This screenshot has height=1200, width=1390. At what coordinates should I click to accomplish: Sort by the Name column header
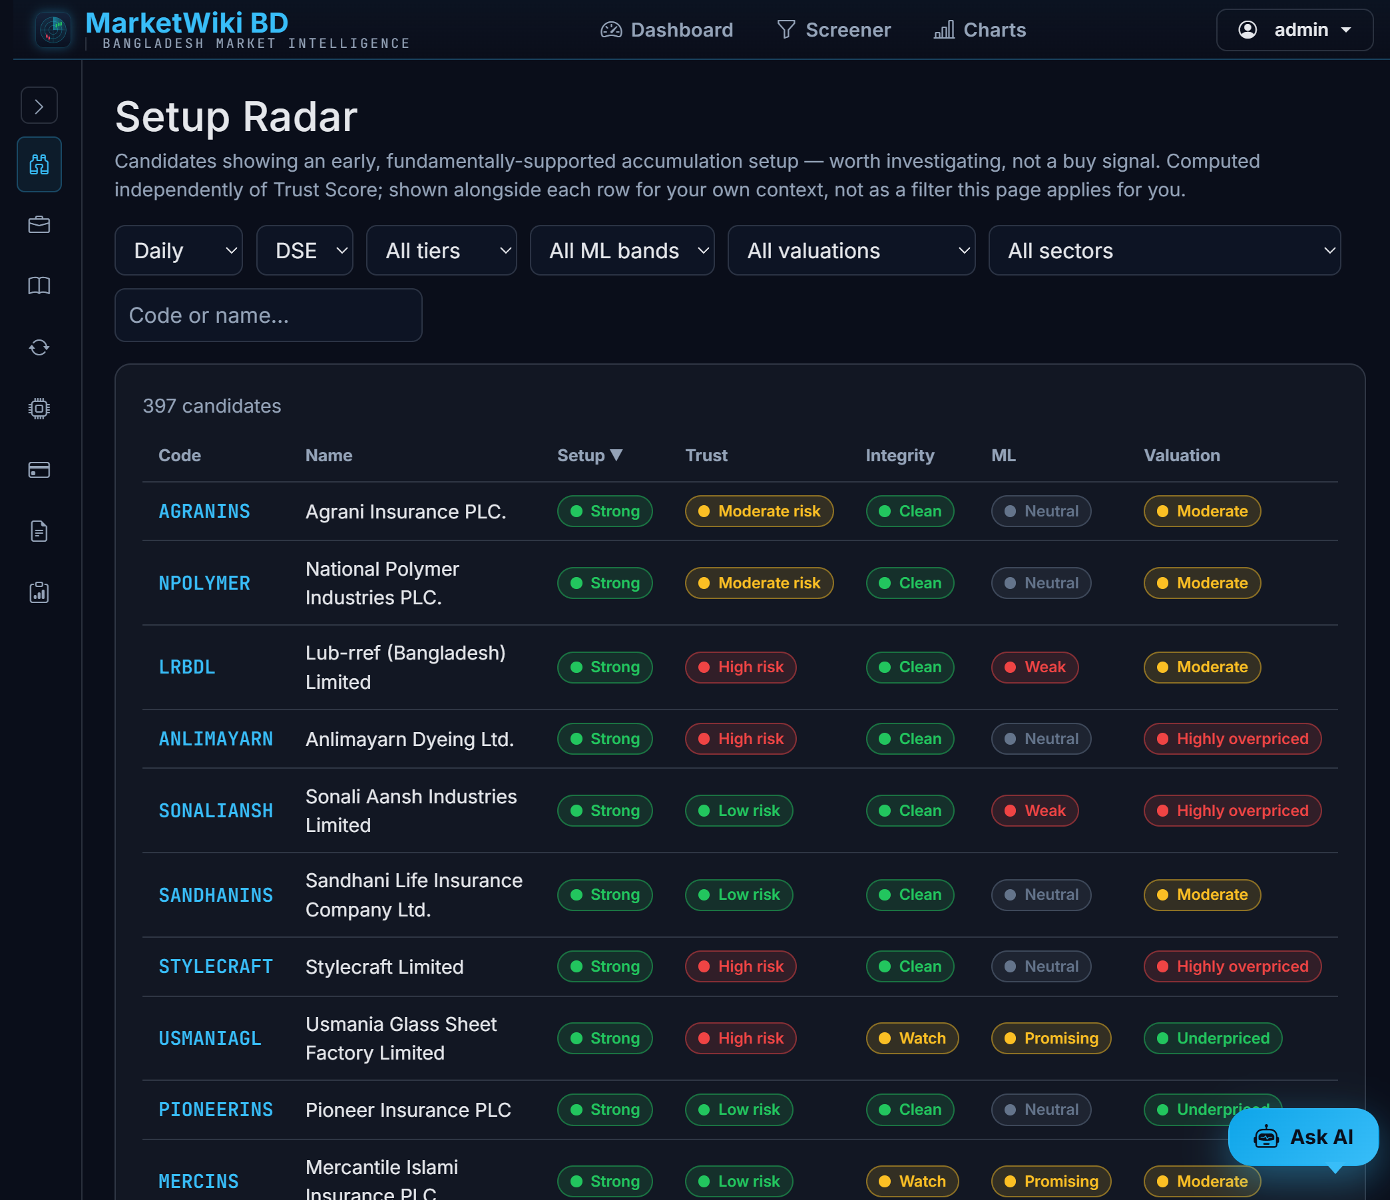(329, 455)
